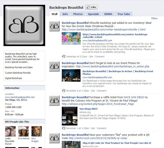Open the UDMA tab

(108, 14)
